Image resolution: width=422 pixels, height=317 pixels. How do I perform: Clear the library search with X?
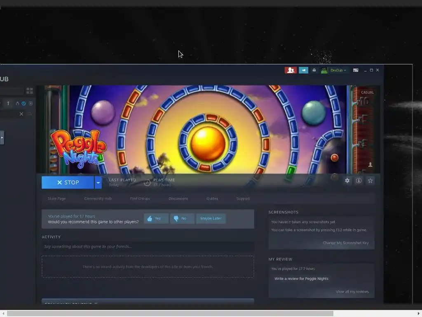click(x=21, y=114)
